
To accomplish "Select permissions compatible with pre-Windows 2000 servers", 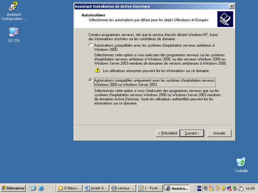I will (90, 45).
